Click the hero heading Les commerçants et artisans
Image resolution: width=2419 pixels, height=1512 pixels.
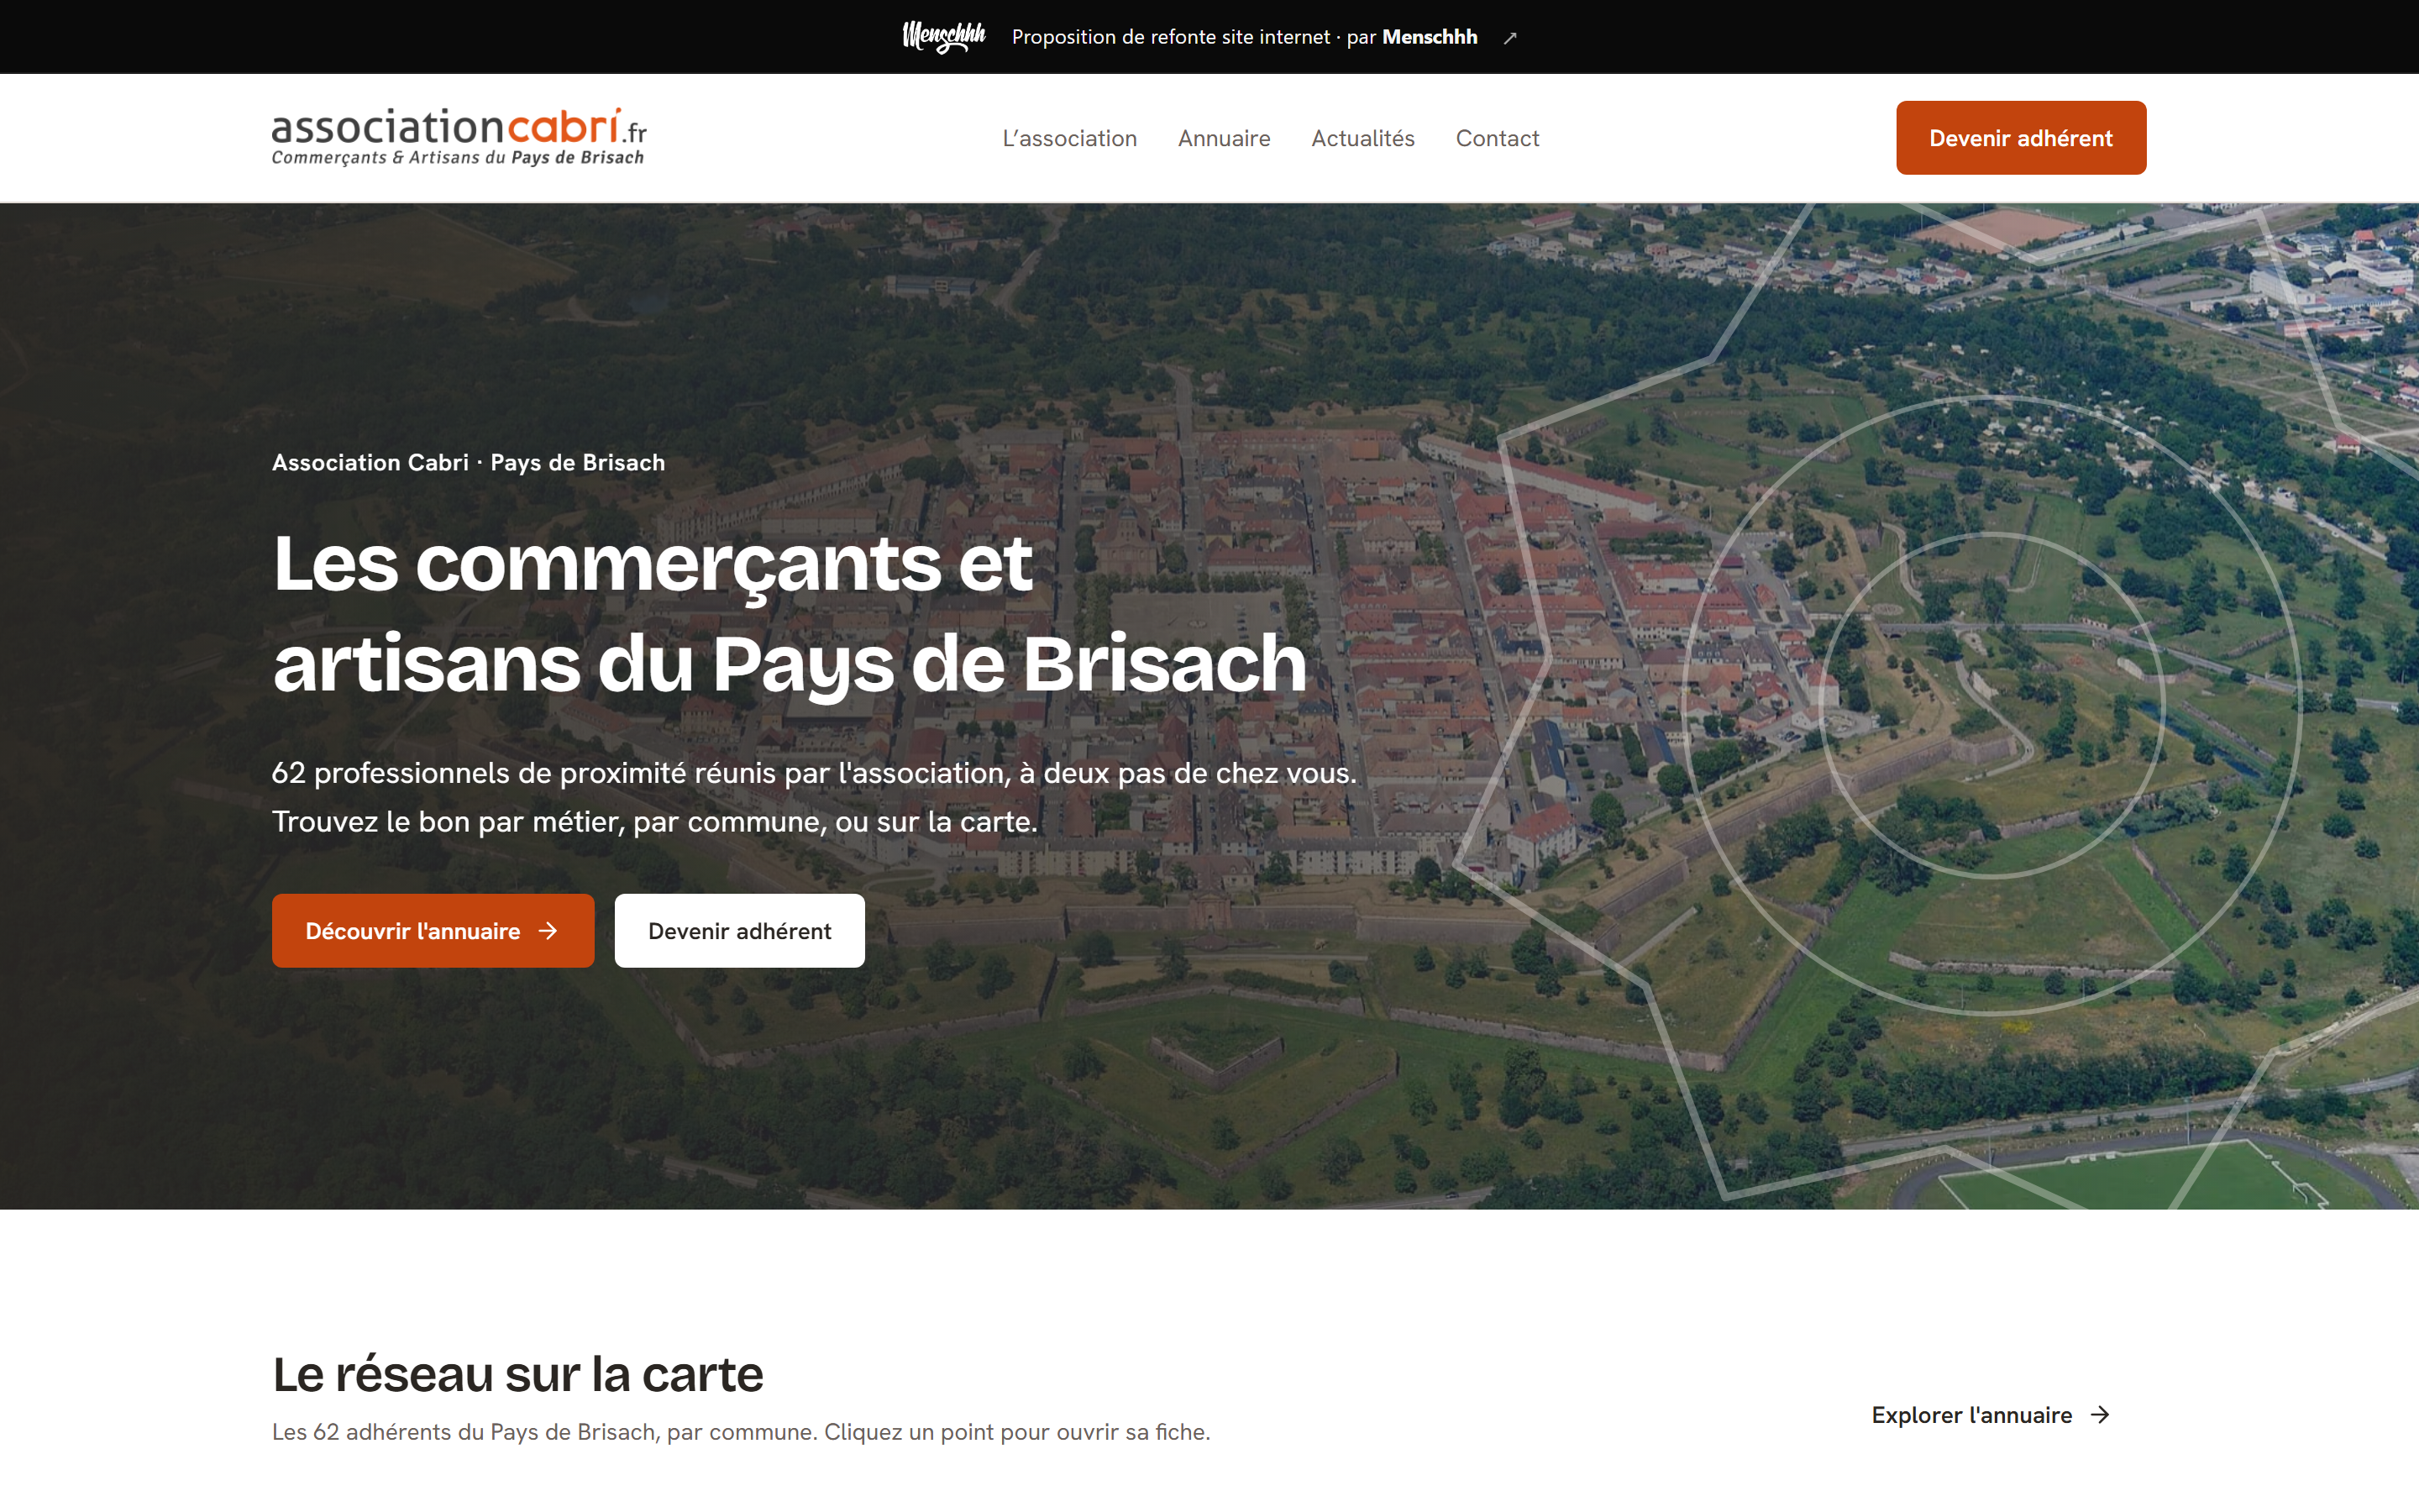[790, 613]
